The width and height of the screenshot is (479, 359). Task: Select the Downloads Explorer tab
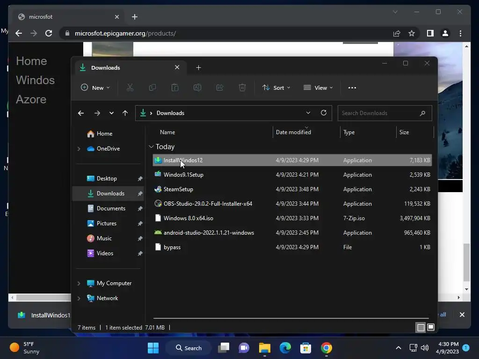130,67
